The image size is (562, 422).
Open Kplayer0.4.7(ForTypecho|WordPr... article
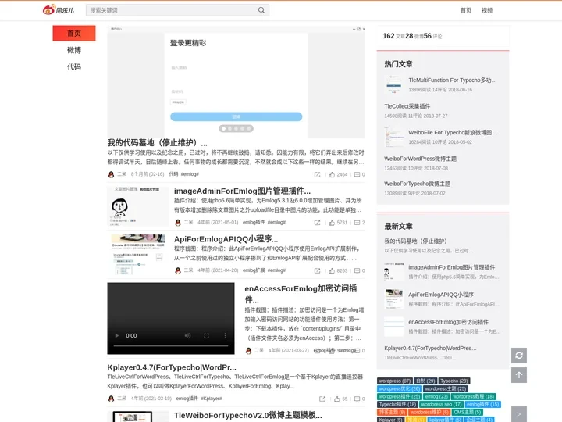pyautogui.click(x=172, y=367)
